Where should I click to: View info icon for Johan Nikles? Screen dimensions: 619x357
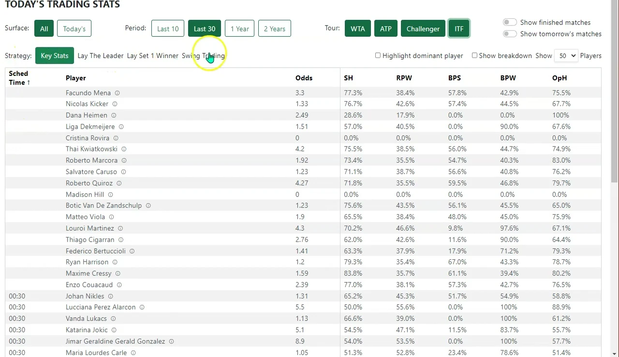pyautogui.click(x=110, y=296)
